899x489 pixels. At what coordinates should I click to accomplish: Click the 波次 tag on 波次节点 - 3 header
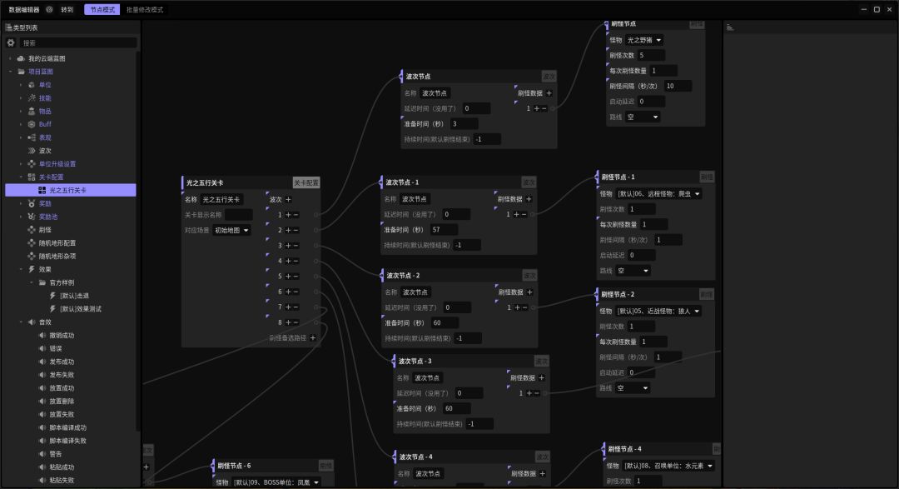pos(541,361)
